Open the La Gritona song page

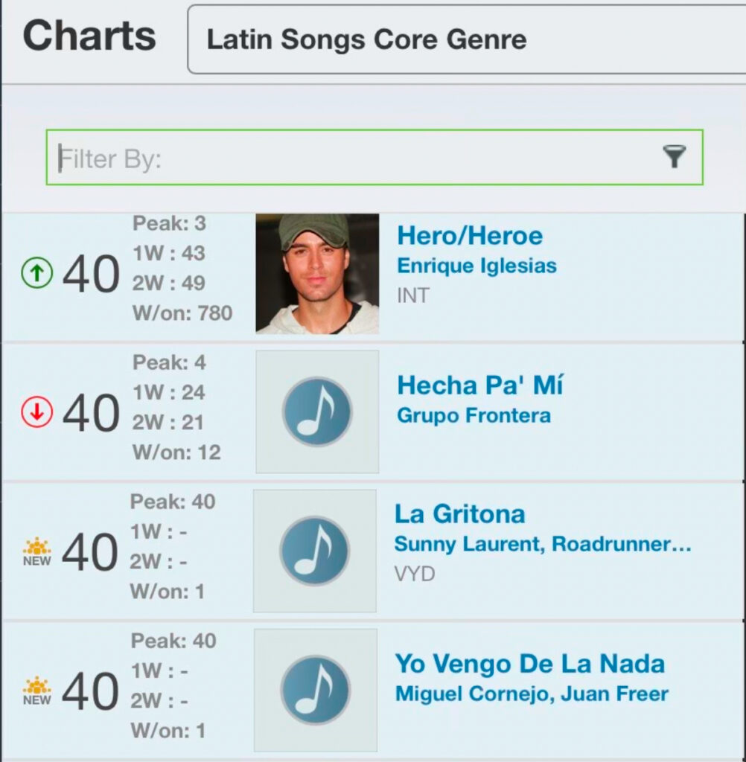coord(460,514)
